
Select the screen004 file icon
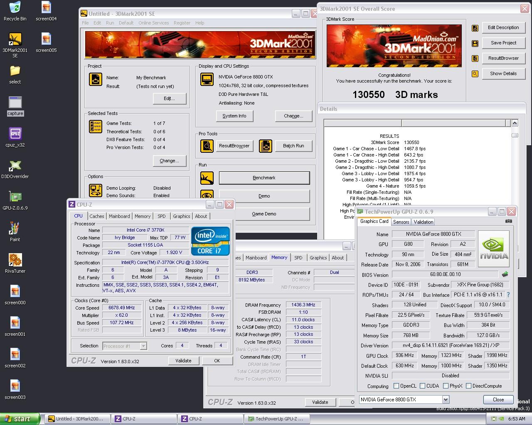click(46, 11)
